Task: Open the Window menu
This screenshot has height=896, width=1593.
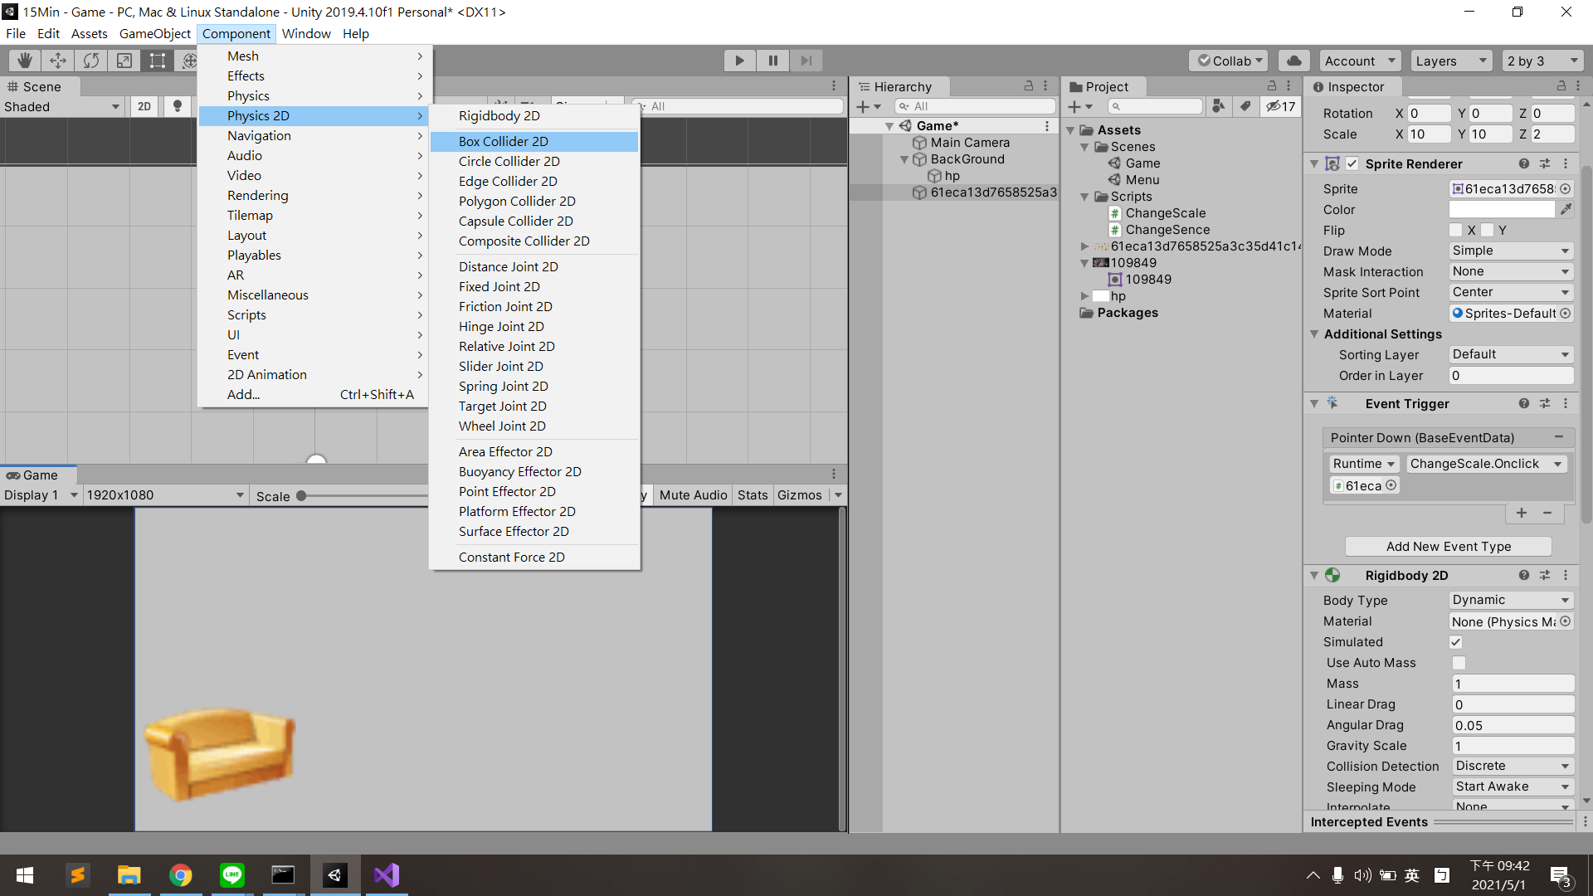Action: coord(306,33)
